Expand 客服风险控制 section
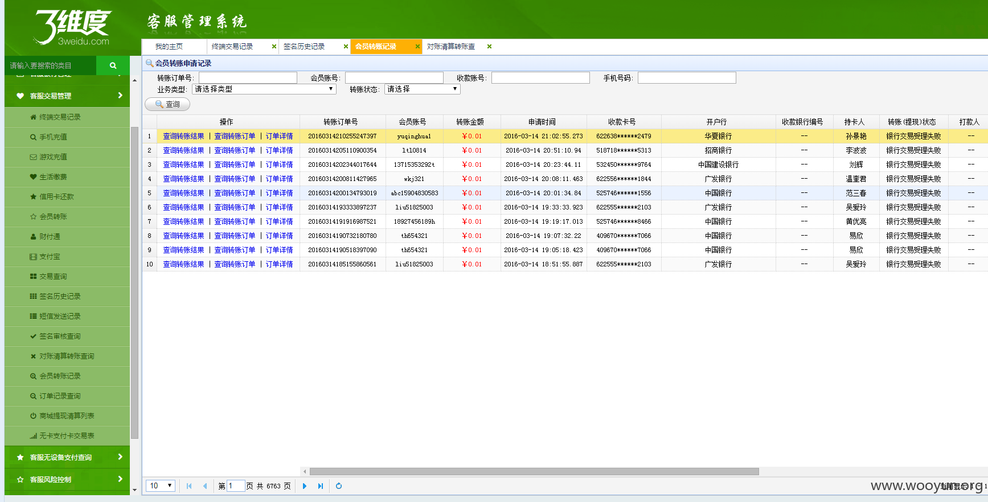This screenshot has width=988, height=502. (67, 479)
